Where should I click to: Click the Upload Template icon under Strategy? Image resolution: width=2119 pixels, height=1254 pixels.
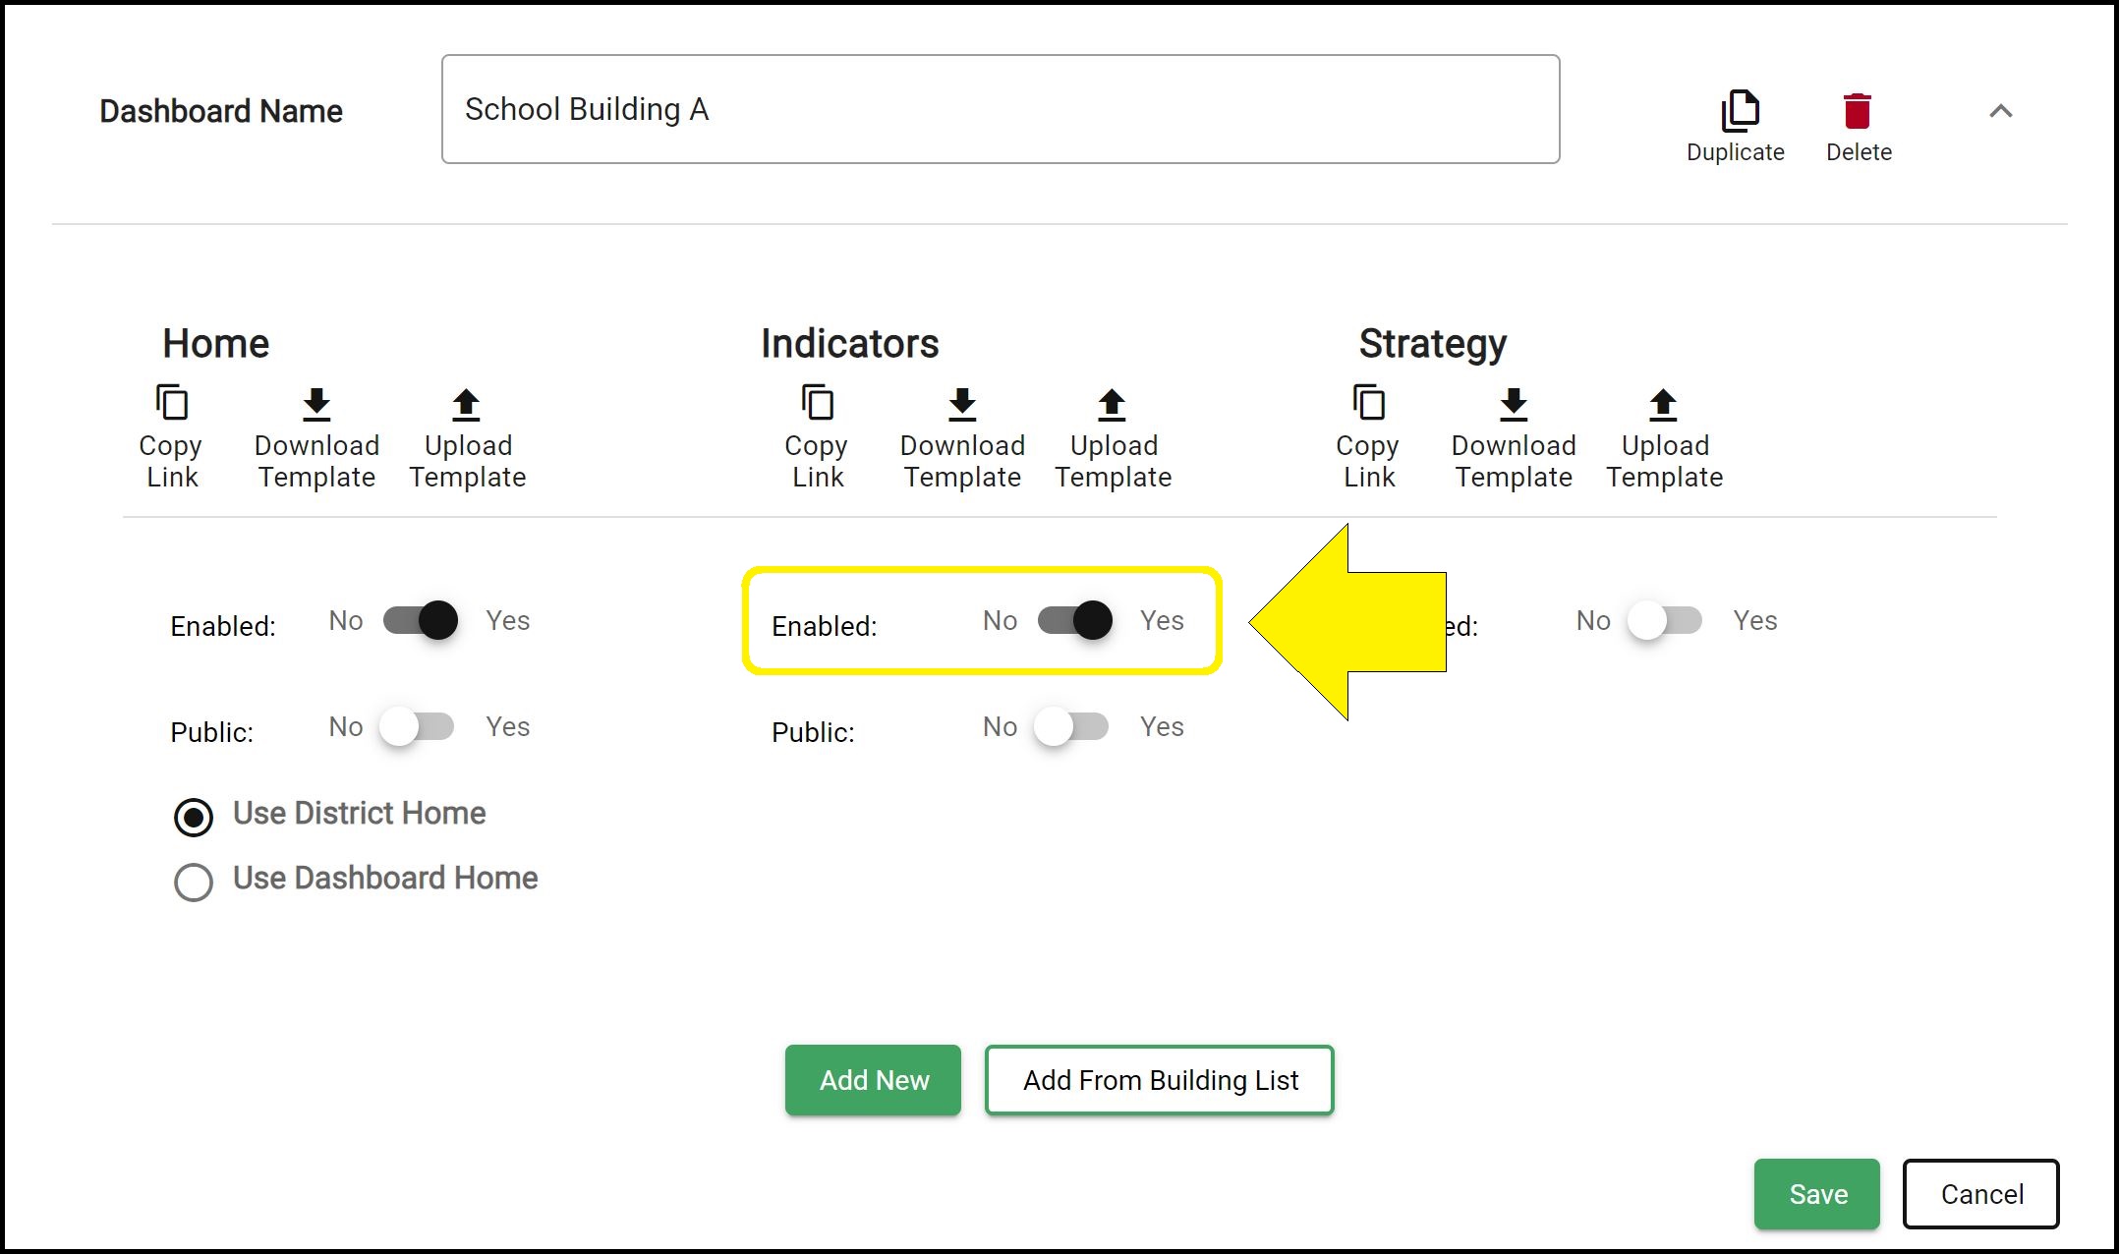tap(1663, 402)
